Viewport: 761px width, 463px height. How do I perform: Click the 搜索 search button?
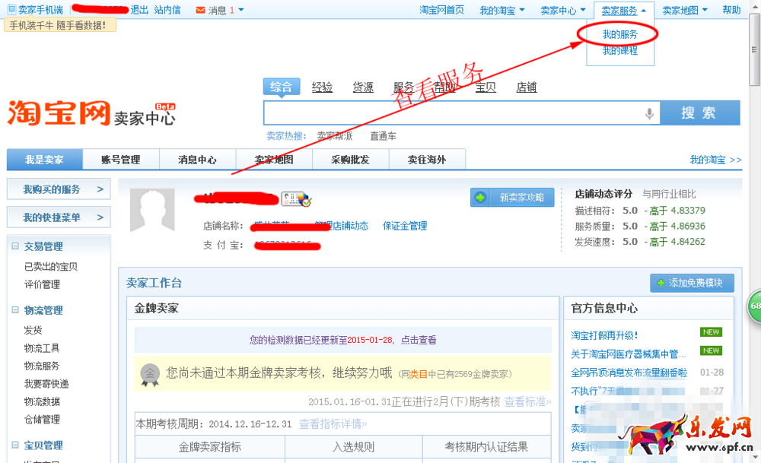tap(700, 113)
